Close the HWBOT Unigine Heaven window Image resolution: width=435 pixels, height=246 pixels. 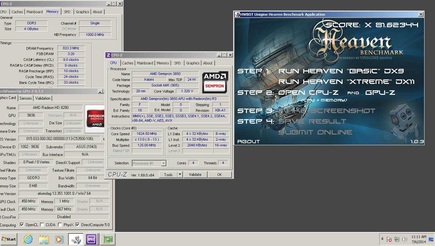[x=421, y=14]
